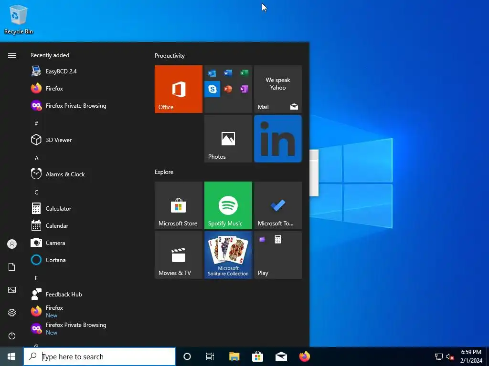
Task: Click the muted volume tray icon
Action: 450,356
